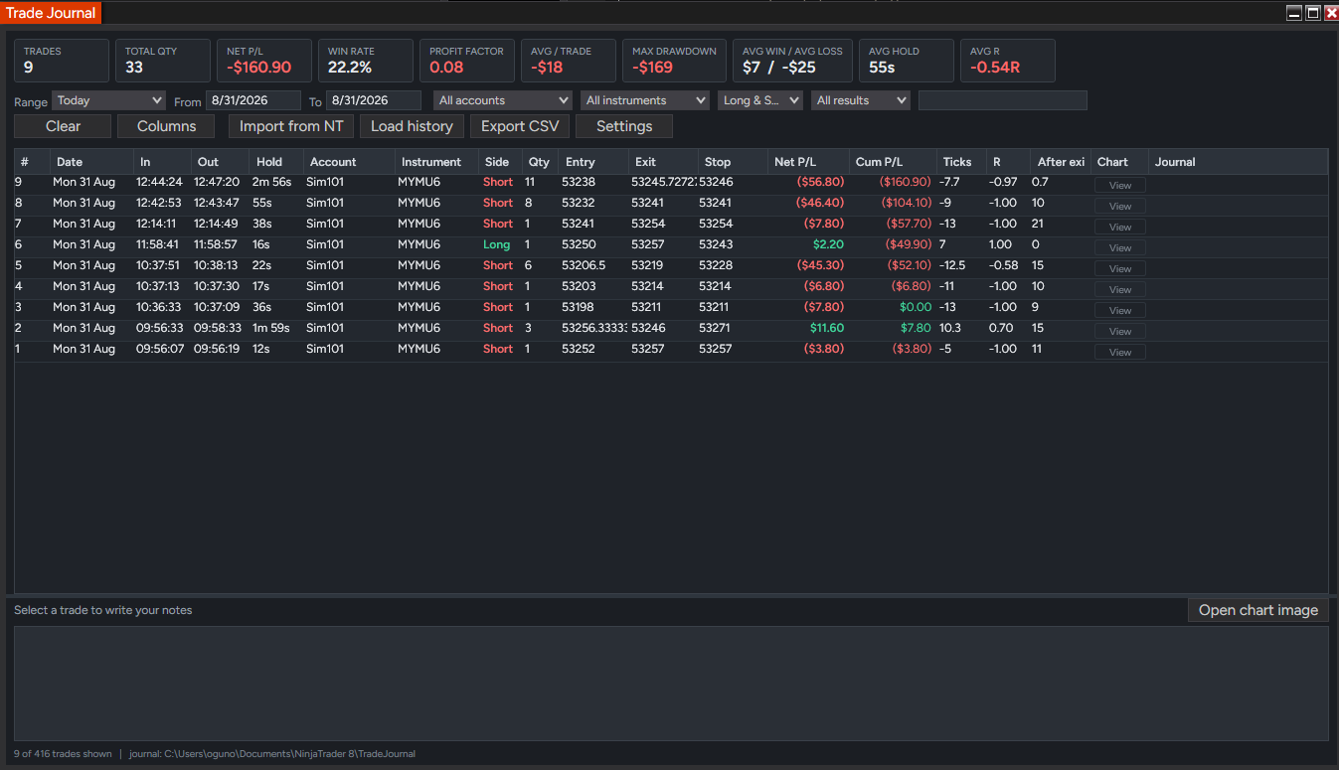Sort by the R column header
The height and width of the screenshot is (770, 1339).
tap(1008, 162)
